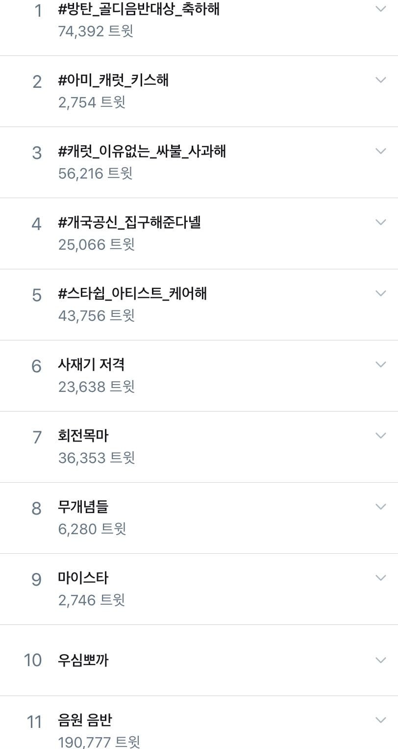View the 우심뽀까 trending topic
398x749 pixels.
pos(83,660)
